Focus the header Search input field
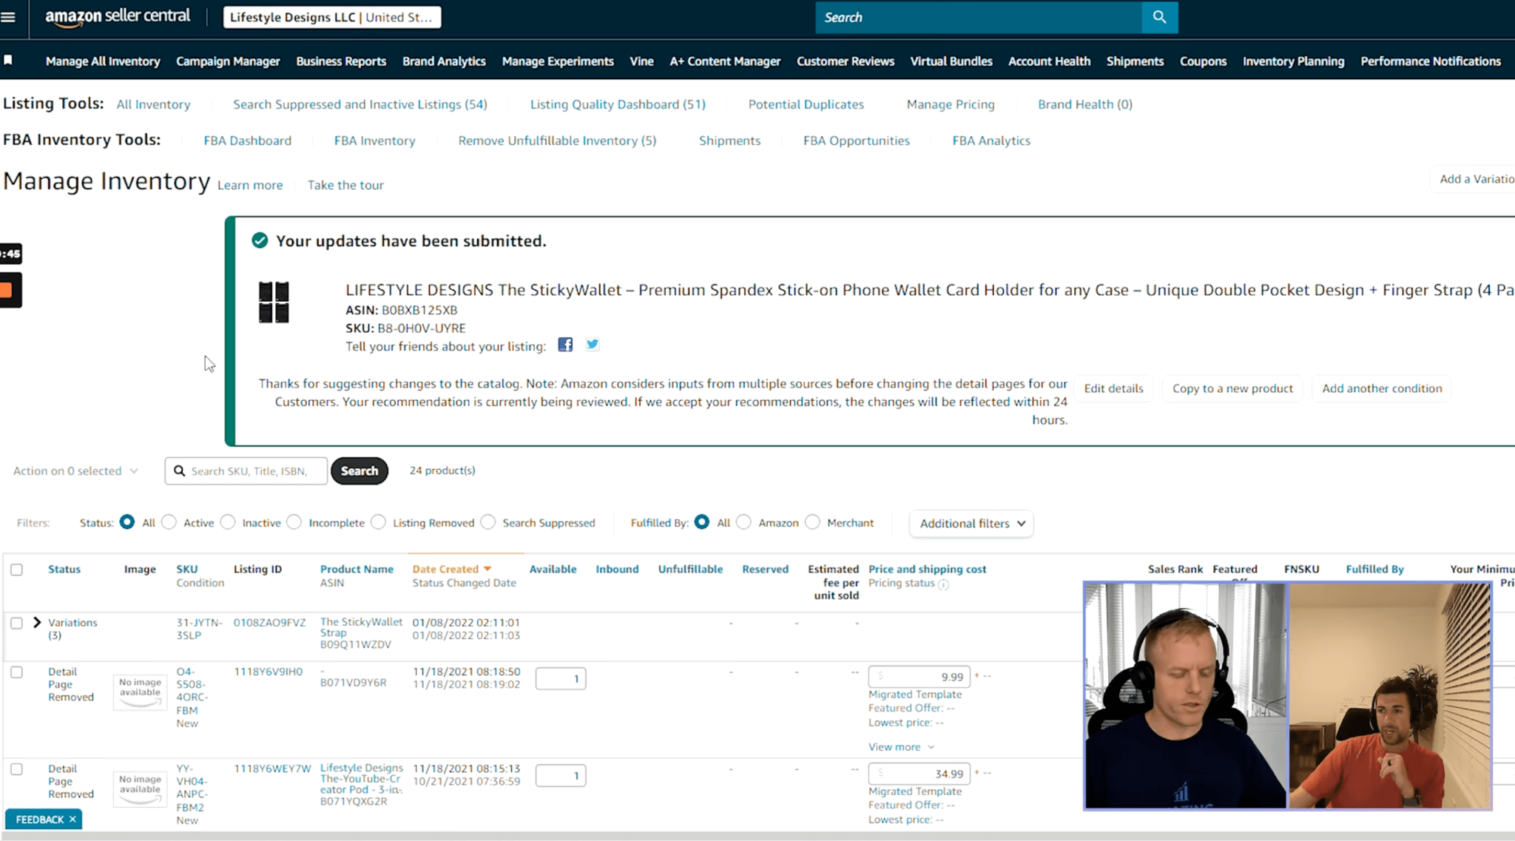This screenshot has width=1515, height=841. pyautogui.click(x=978, y=17)
